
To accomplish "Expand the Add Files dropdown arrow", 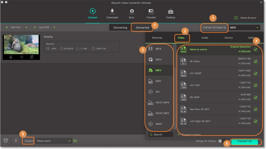I will [26, 27].
